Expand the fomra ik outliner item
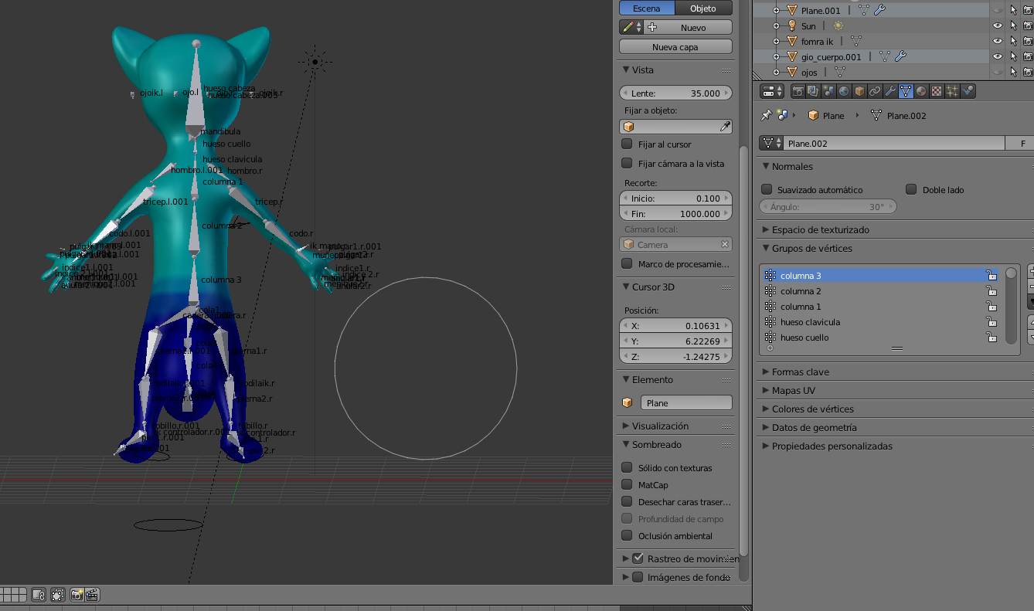Image resolution: width=1034 pixels, height=611 pixels. pyautogui.click(x=777, y=42)
